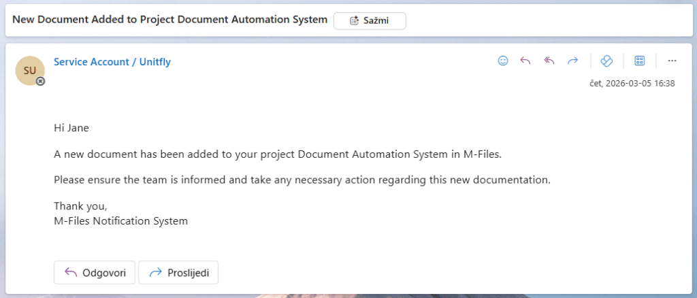697x298 pixels.
Task: Open Service Account / Unitfly sender profile
Action: 112,62
